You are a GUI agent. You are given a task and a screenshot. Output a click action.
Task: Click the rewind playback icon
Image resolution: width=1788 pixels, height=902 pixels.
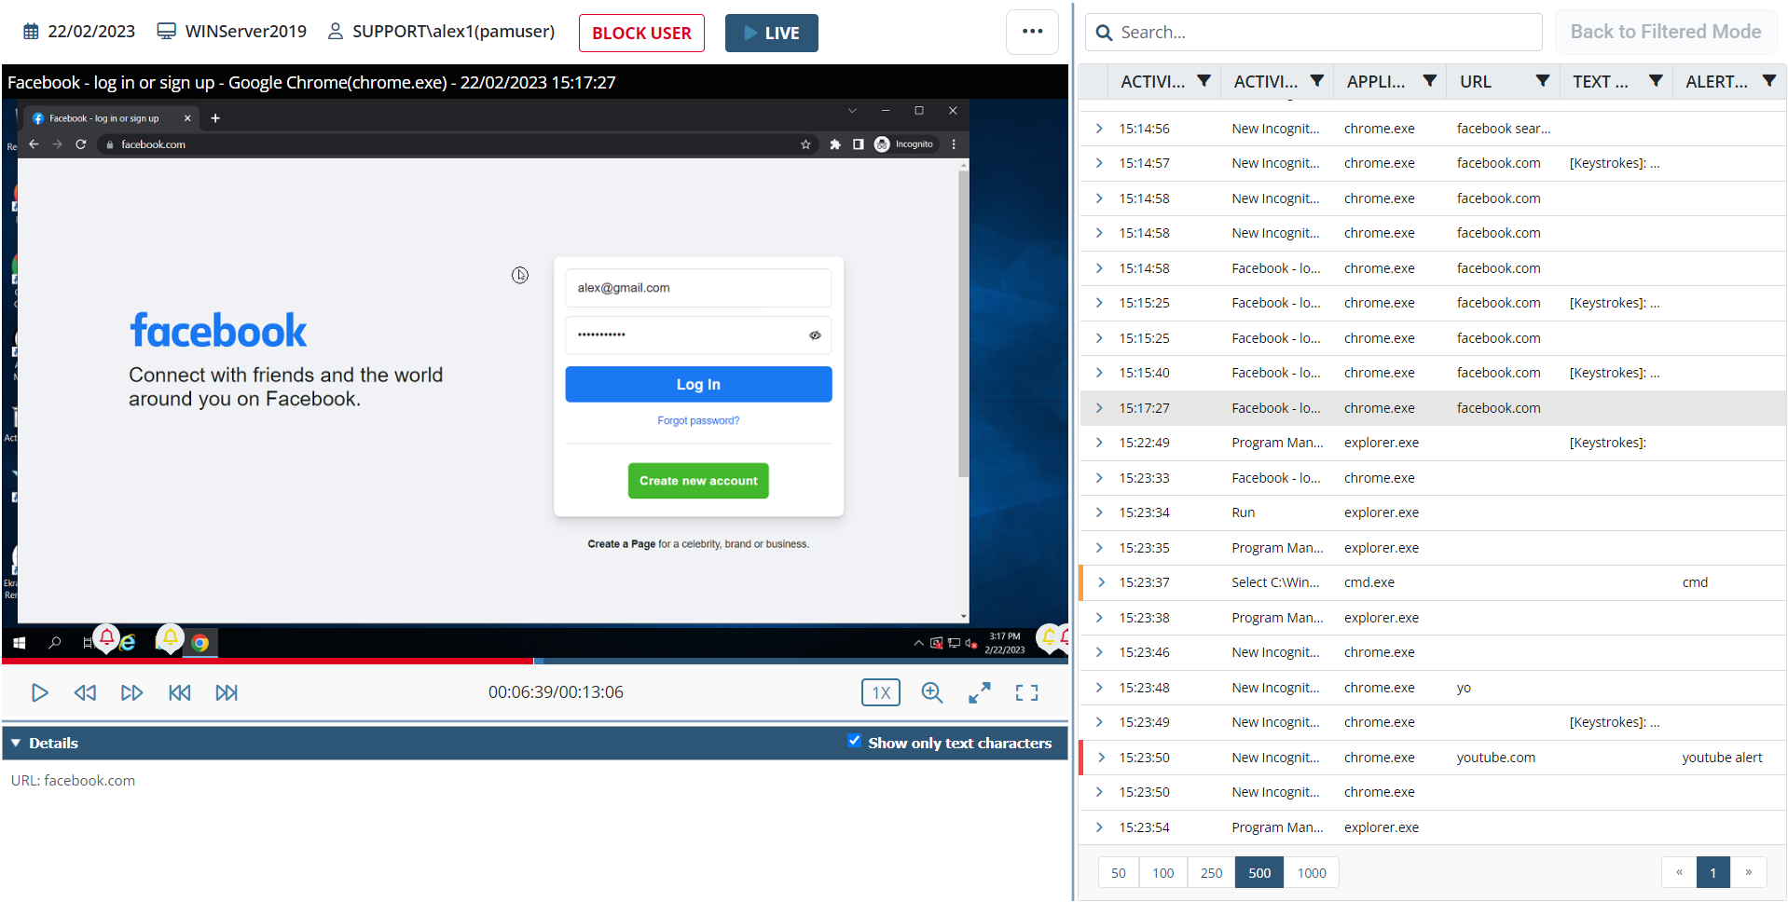tap(85, 692)
